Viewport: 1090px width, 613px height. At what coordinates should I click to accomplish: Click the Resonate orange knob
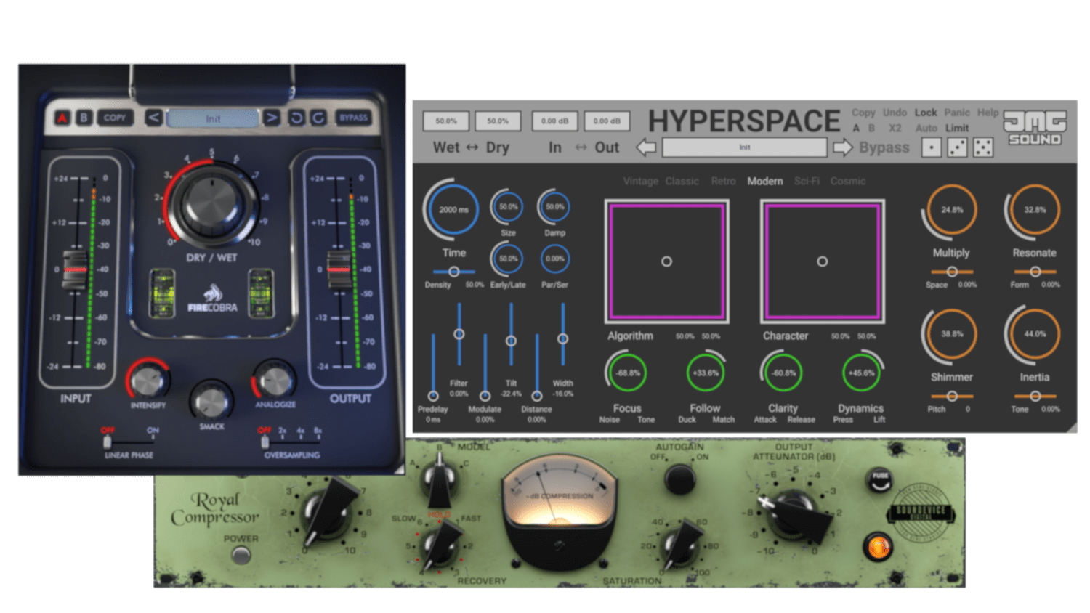[1035, 210]
